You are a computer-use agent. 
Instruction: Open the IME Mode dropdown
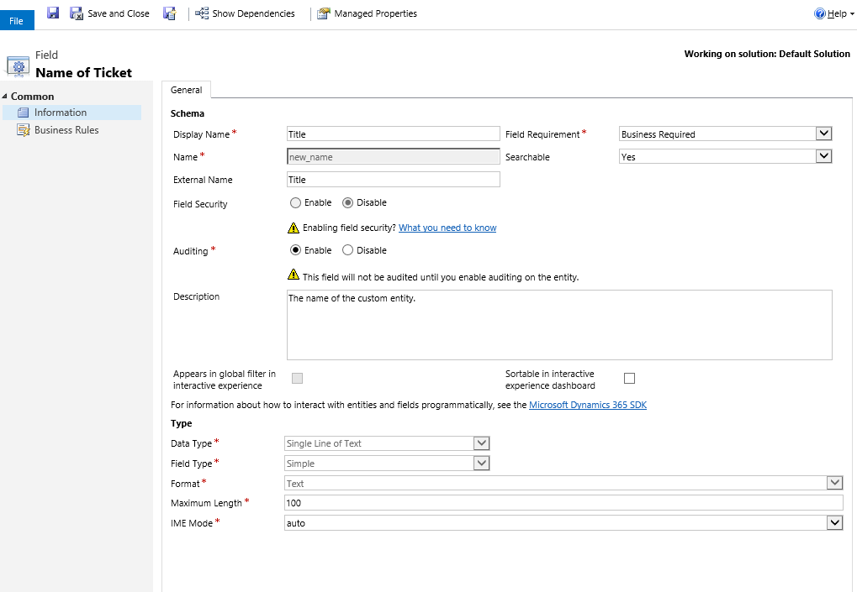pyautogui.click(x=563, y=522)
